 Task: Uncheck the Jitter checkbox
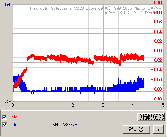pyautogui.click(x=4, y=125)
